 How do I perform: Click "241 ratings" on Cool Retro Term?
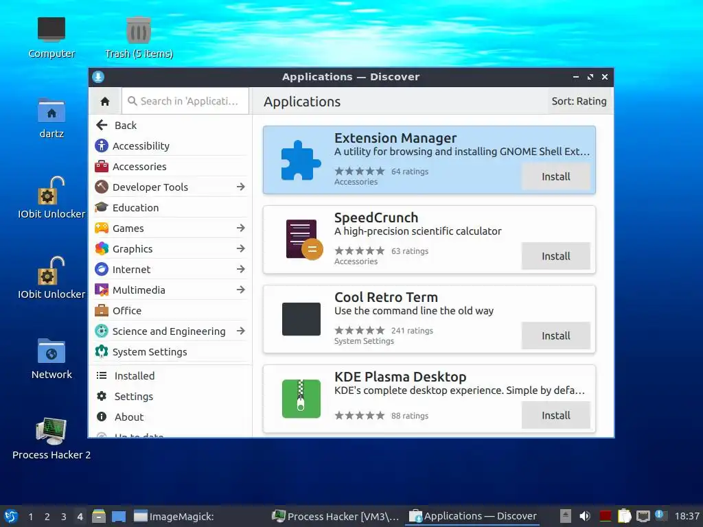pos(412,331)
